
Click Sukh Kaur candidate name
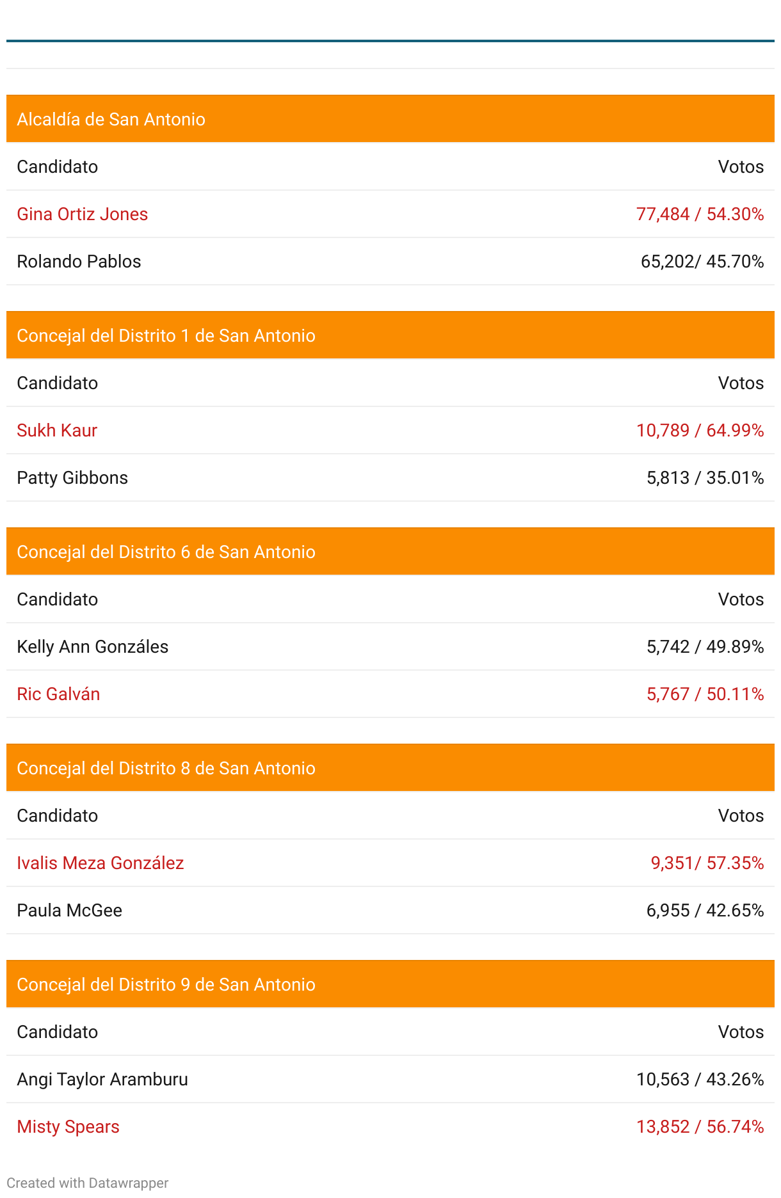click(57, 430)
